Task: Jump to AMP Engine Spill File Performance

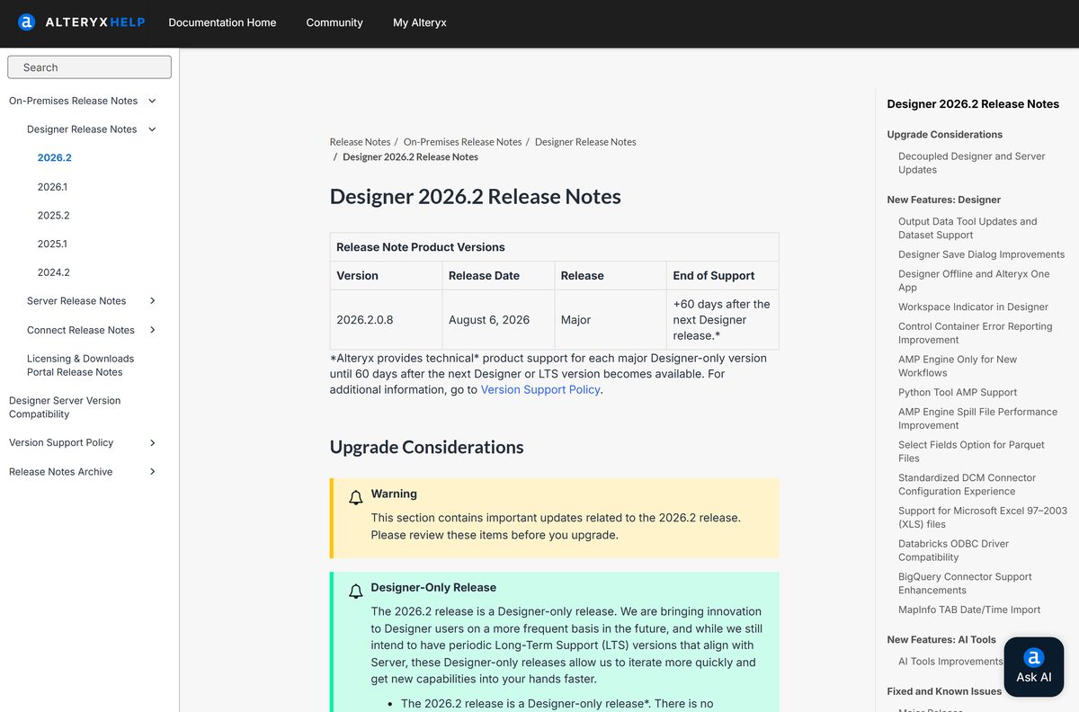Action: (977, 418)
